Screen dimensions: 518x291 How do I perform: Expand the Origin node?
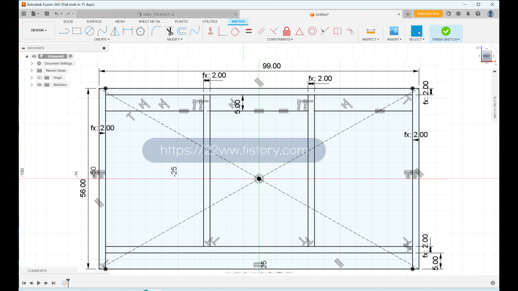[32, 78]
